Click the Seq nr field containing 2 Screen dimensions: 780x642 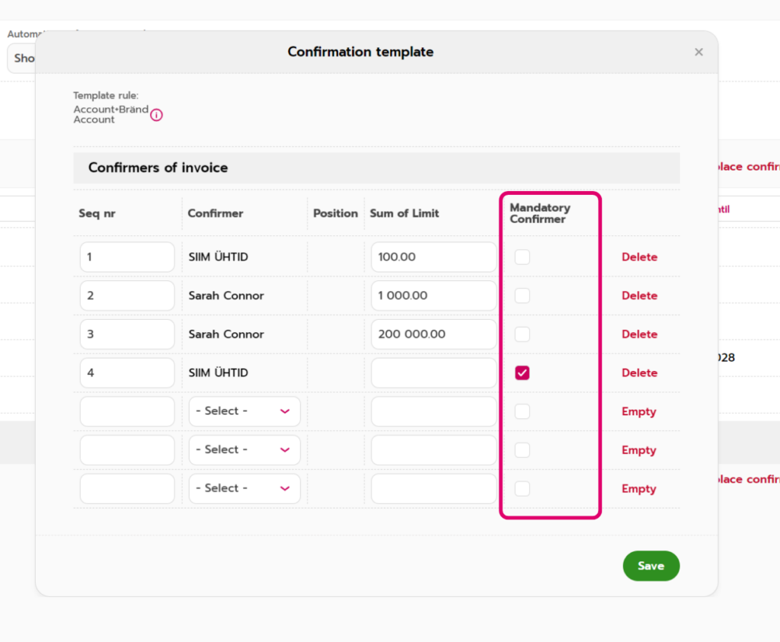pos(126,295)
